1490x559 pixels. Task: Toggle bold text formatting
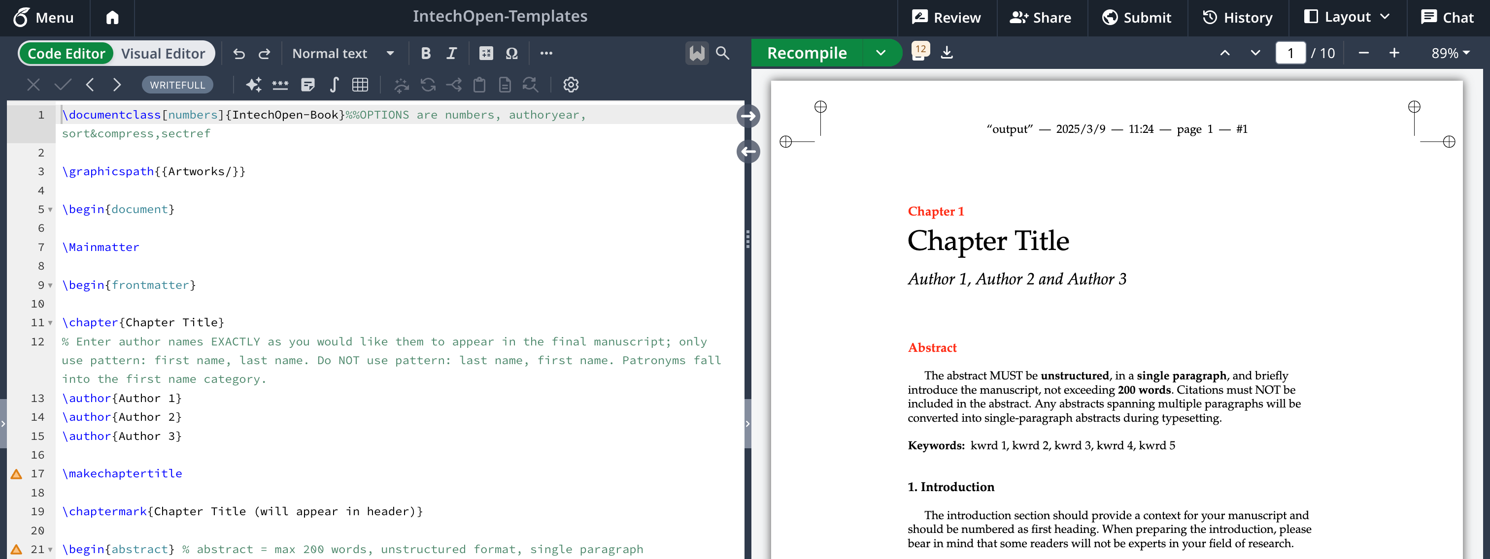point(425,53)
